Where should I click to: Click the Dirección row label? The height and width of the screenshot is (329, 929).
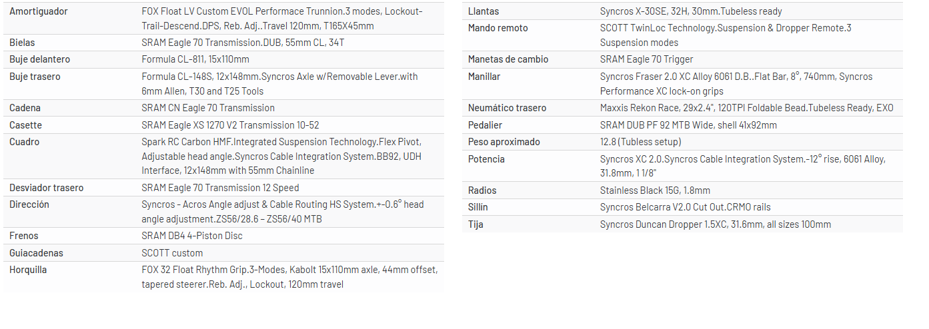[x=29, y=204]
